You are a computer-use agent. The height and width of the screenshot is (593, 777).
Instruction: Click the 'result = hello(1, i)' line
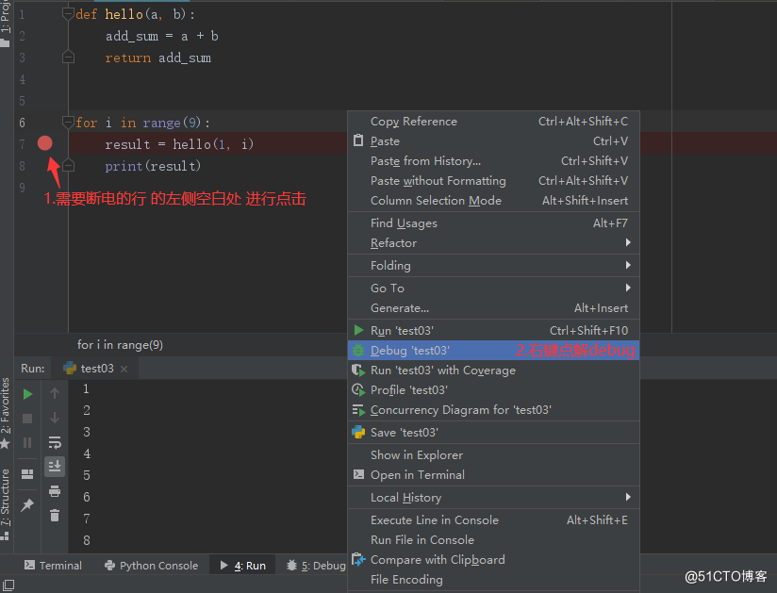point(179,144)
